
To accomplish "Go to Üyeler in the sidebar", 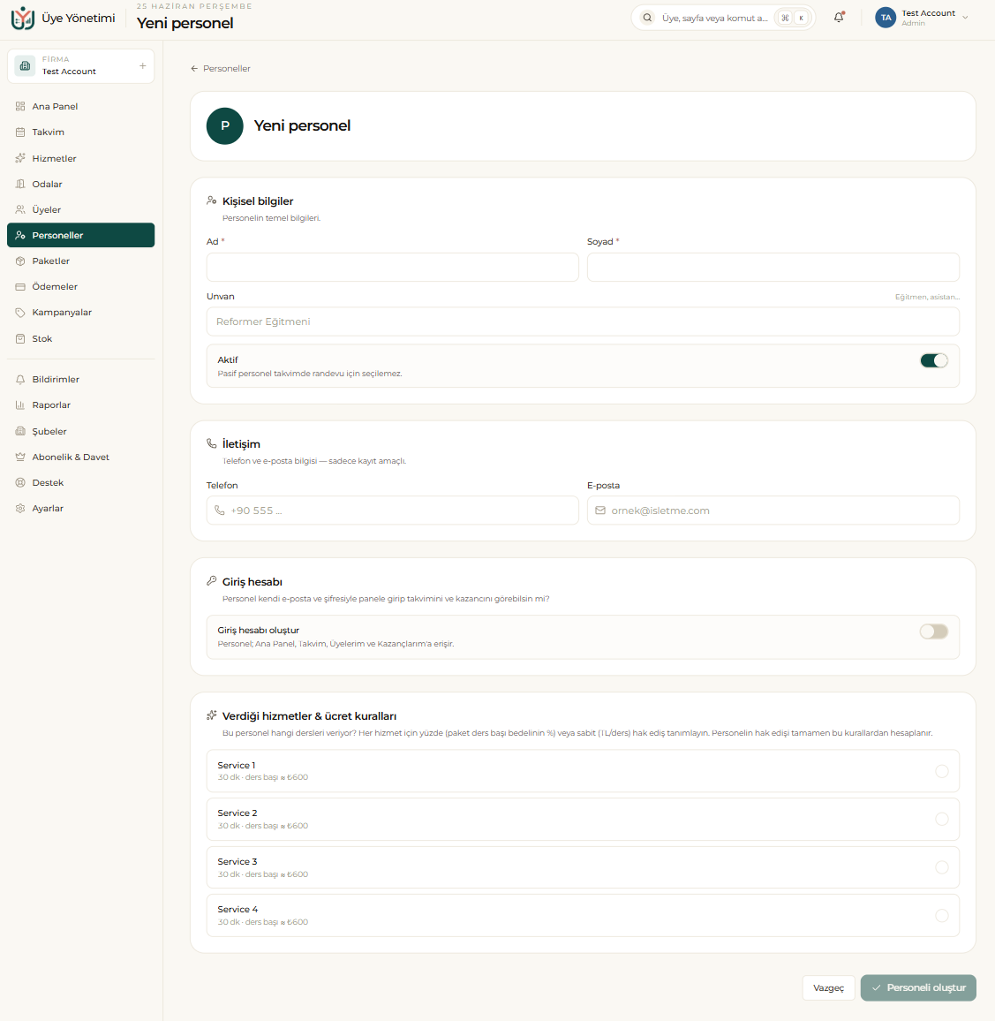I will [x=80, y=209].
